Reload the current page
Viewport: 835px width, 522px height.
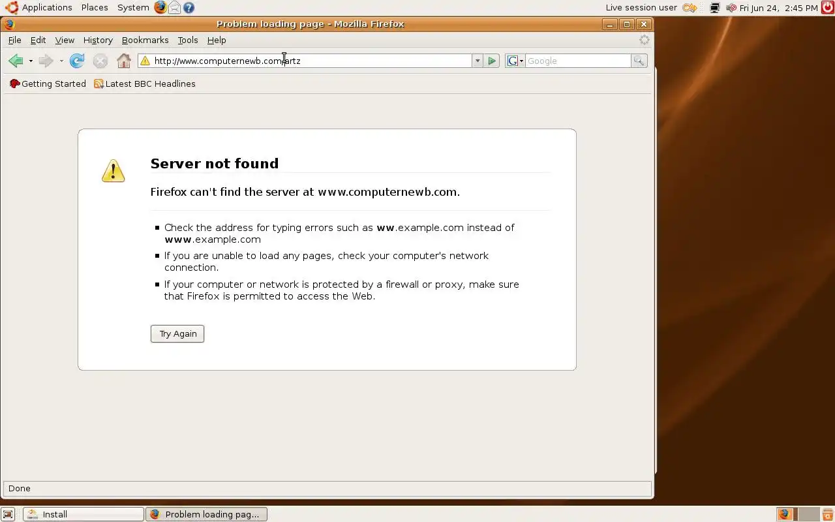point(77,61)
